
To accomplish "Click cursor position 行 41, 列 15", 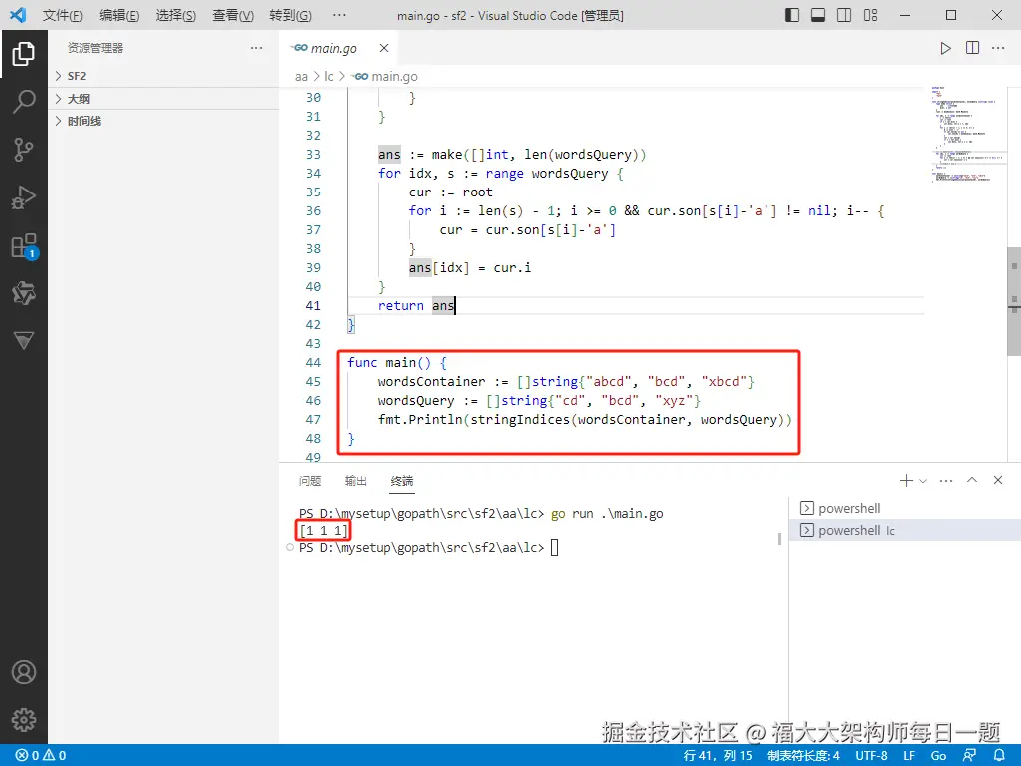I will 717,756.
